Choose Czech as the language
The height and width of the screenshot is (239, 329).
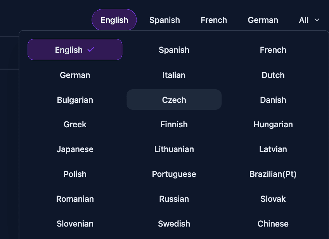(x=174, y=99)
